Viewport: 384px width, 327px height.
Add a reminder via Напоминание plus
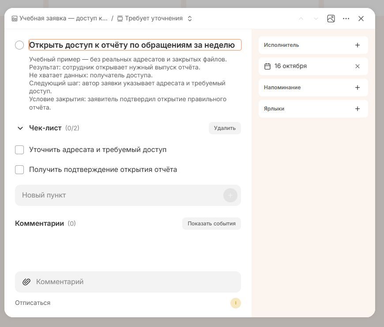pyautogui.click(x=358, y=87)
